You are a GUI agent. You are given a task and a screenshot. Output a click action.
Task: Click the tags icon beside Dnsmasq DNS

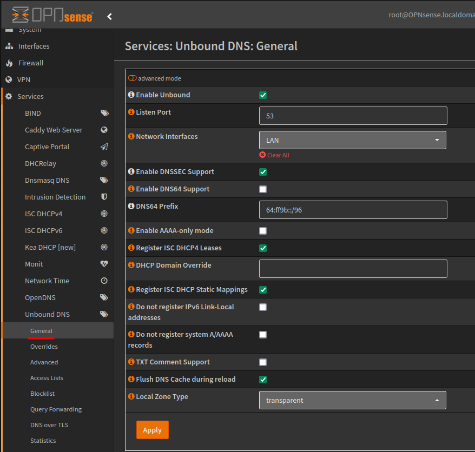coord(104,180)
